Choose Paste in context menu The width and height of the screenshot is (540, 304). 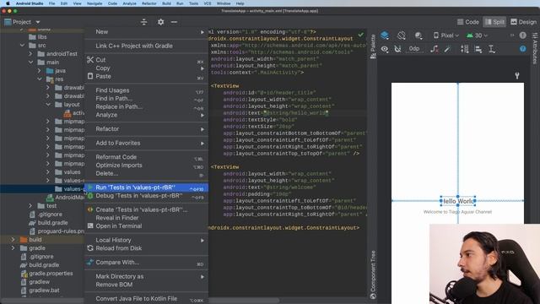coord(146,77)
